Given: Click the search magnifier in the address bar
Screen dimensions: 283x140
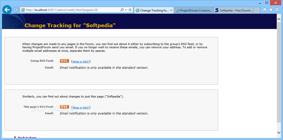Looking at the screenshot, I should coord(122,10).
